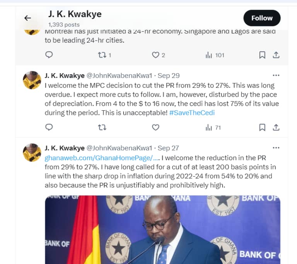This screenshot has height=264, width=297.
Task: Like the 24-hr cities post
Action: click(158, 55)
